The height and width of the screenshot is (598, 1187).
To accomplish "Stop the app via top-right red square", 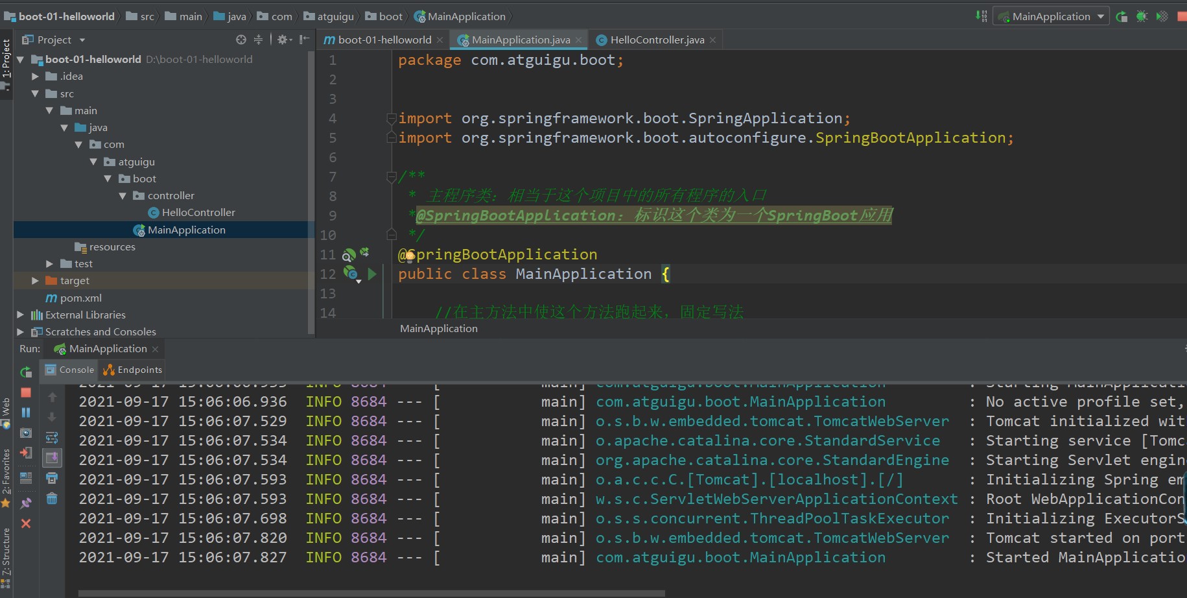I will coord(1182,16).
